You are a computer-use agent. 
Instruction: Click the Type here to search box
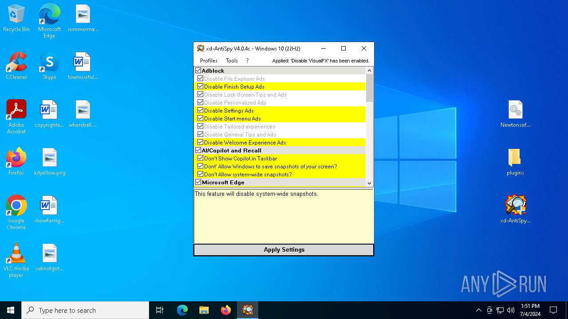pos(85,310)
